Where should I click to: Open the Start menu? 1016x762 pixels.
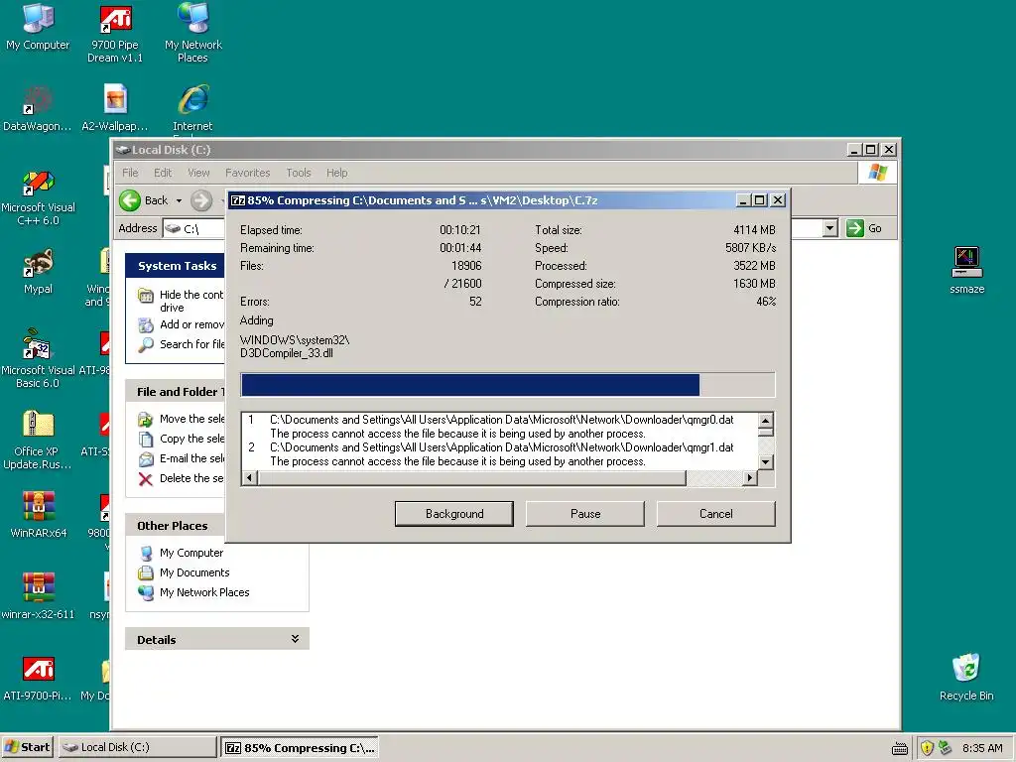click(x=27, y=747)
